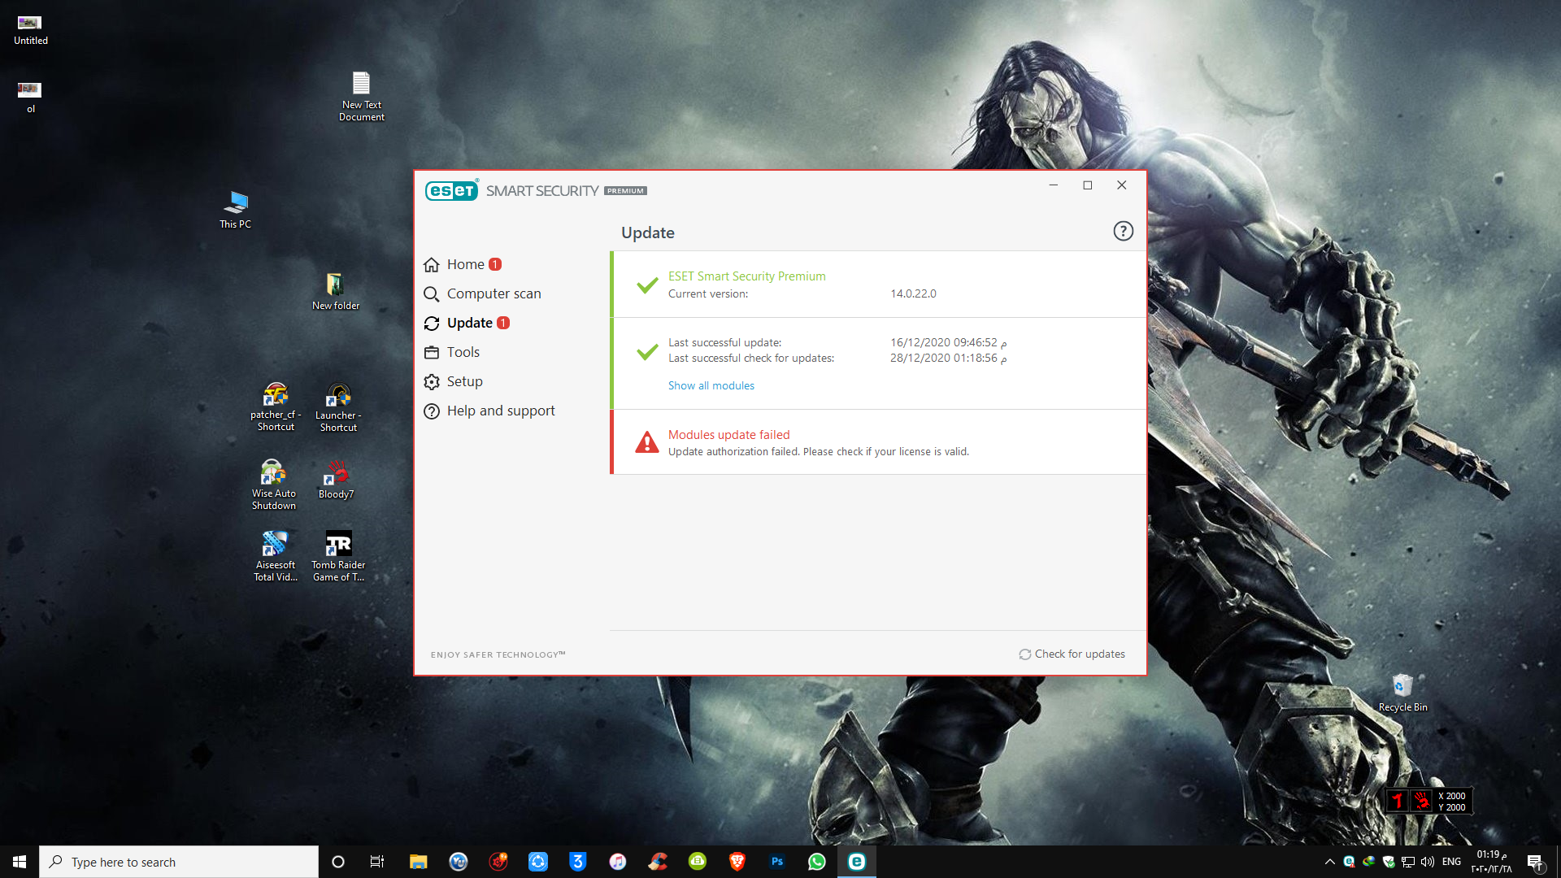
Task: Click Show all modules link
Action: tap(711, 385)
